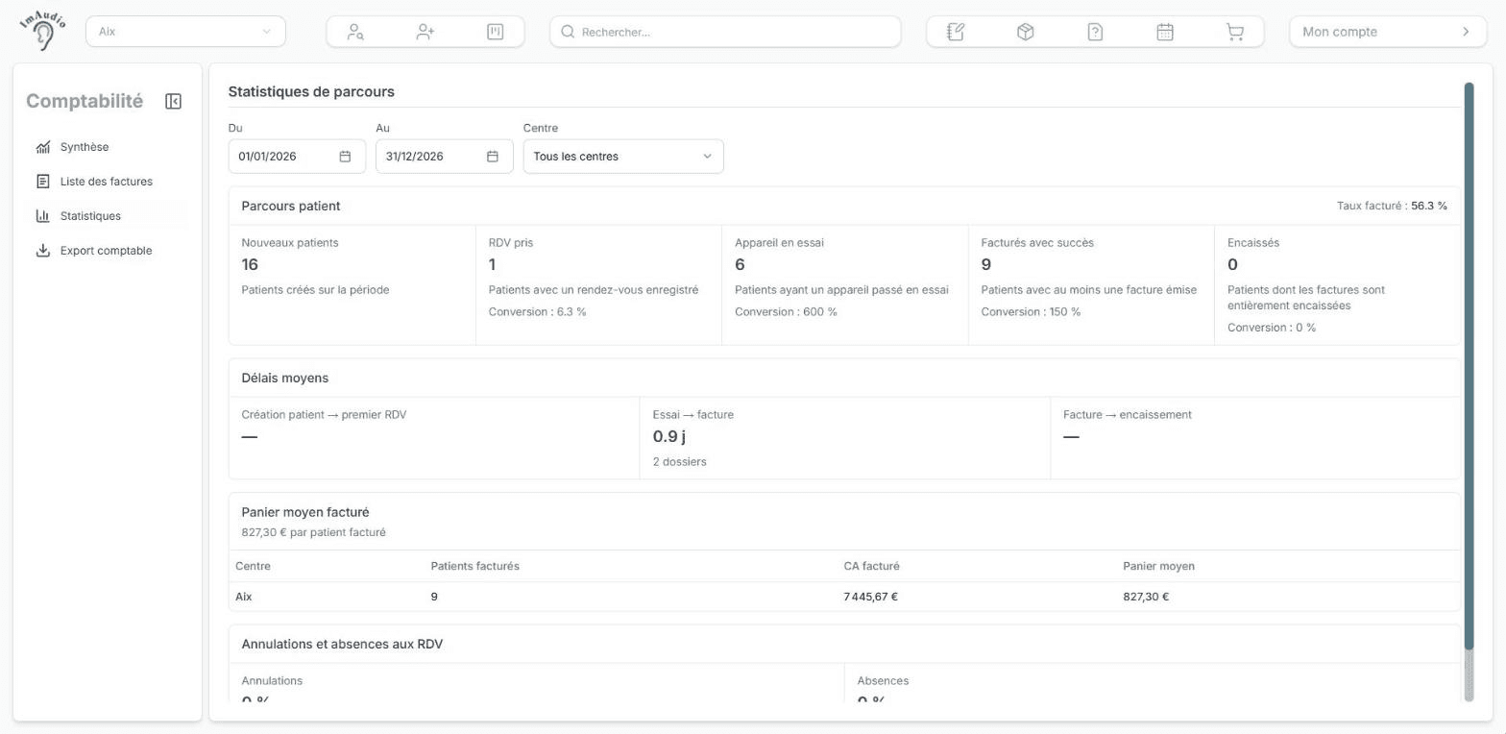Image resolution: width=1506 pixels, height=734 pixels.
Task: Open the patient search icon
Action: tap(355, 32)
